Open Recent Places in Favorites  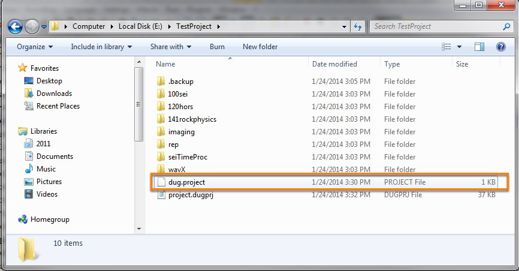[x=58, y=106]
